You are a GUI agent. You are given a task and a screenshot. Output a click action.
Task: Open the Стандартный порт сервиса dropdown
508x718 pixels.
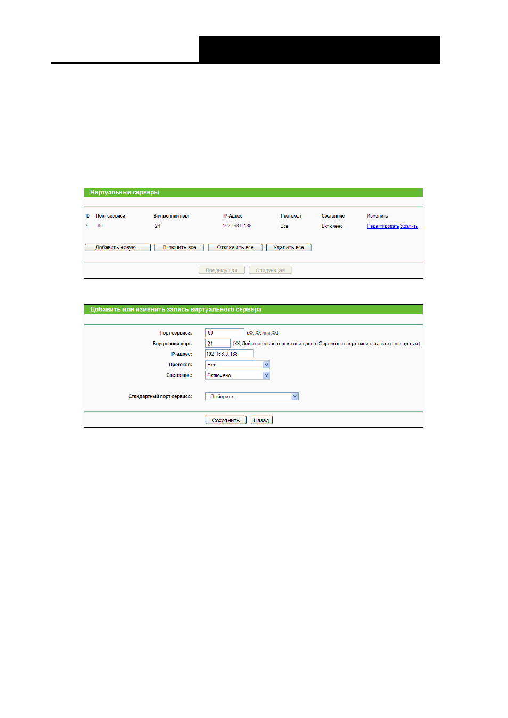click(252, 396)
